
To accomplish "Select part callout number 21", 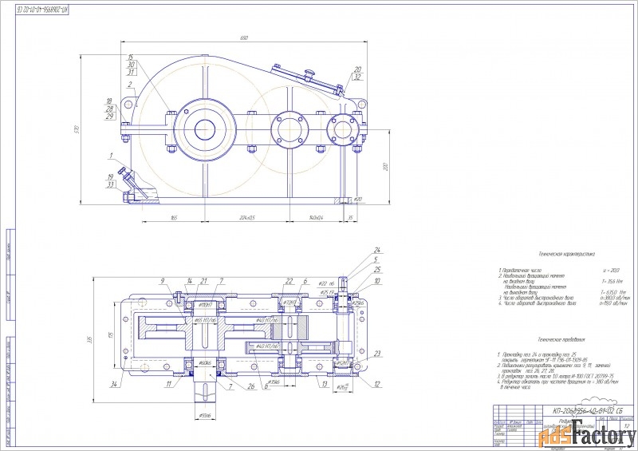I will tap(204, 281).
